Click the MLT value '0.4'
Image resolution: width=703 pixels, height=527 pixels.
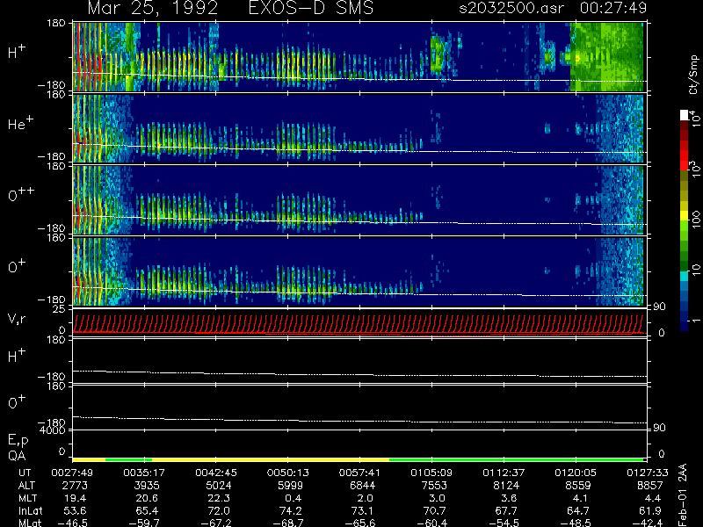point(294,498)
